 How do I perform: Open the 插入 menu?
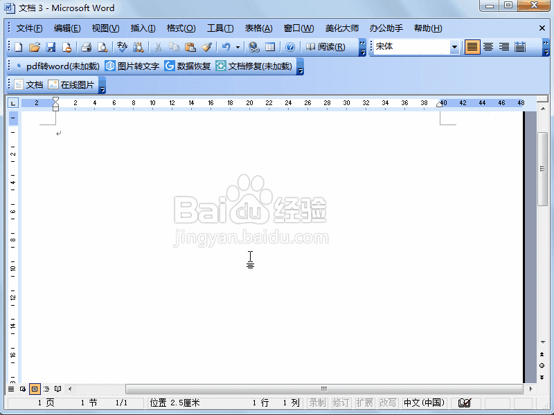click(x=142, y=28)
